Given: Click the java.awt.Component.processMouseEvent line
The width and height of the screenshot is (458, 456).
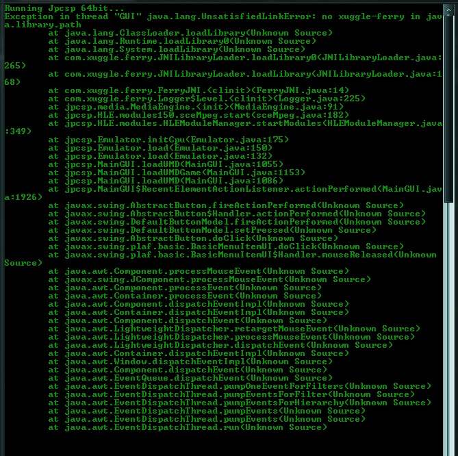Looking at the screenshot, I should click(x=199, y=271).
